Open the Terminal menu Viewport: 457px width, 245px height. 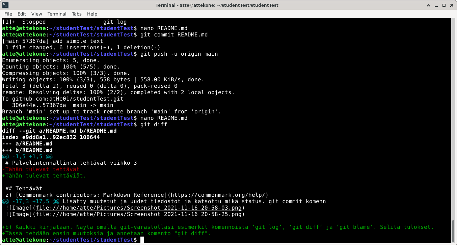pos(57,14)
